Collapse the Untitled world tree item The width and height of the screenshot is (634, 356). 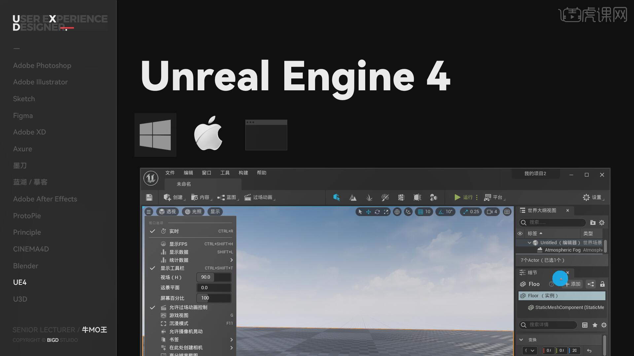[529, 243]
